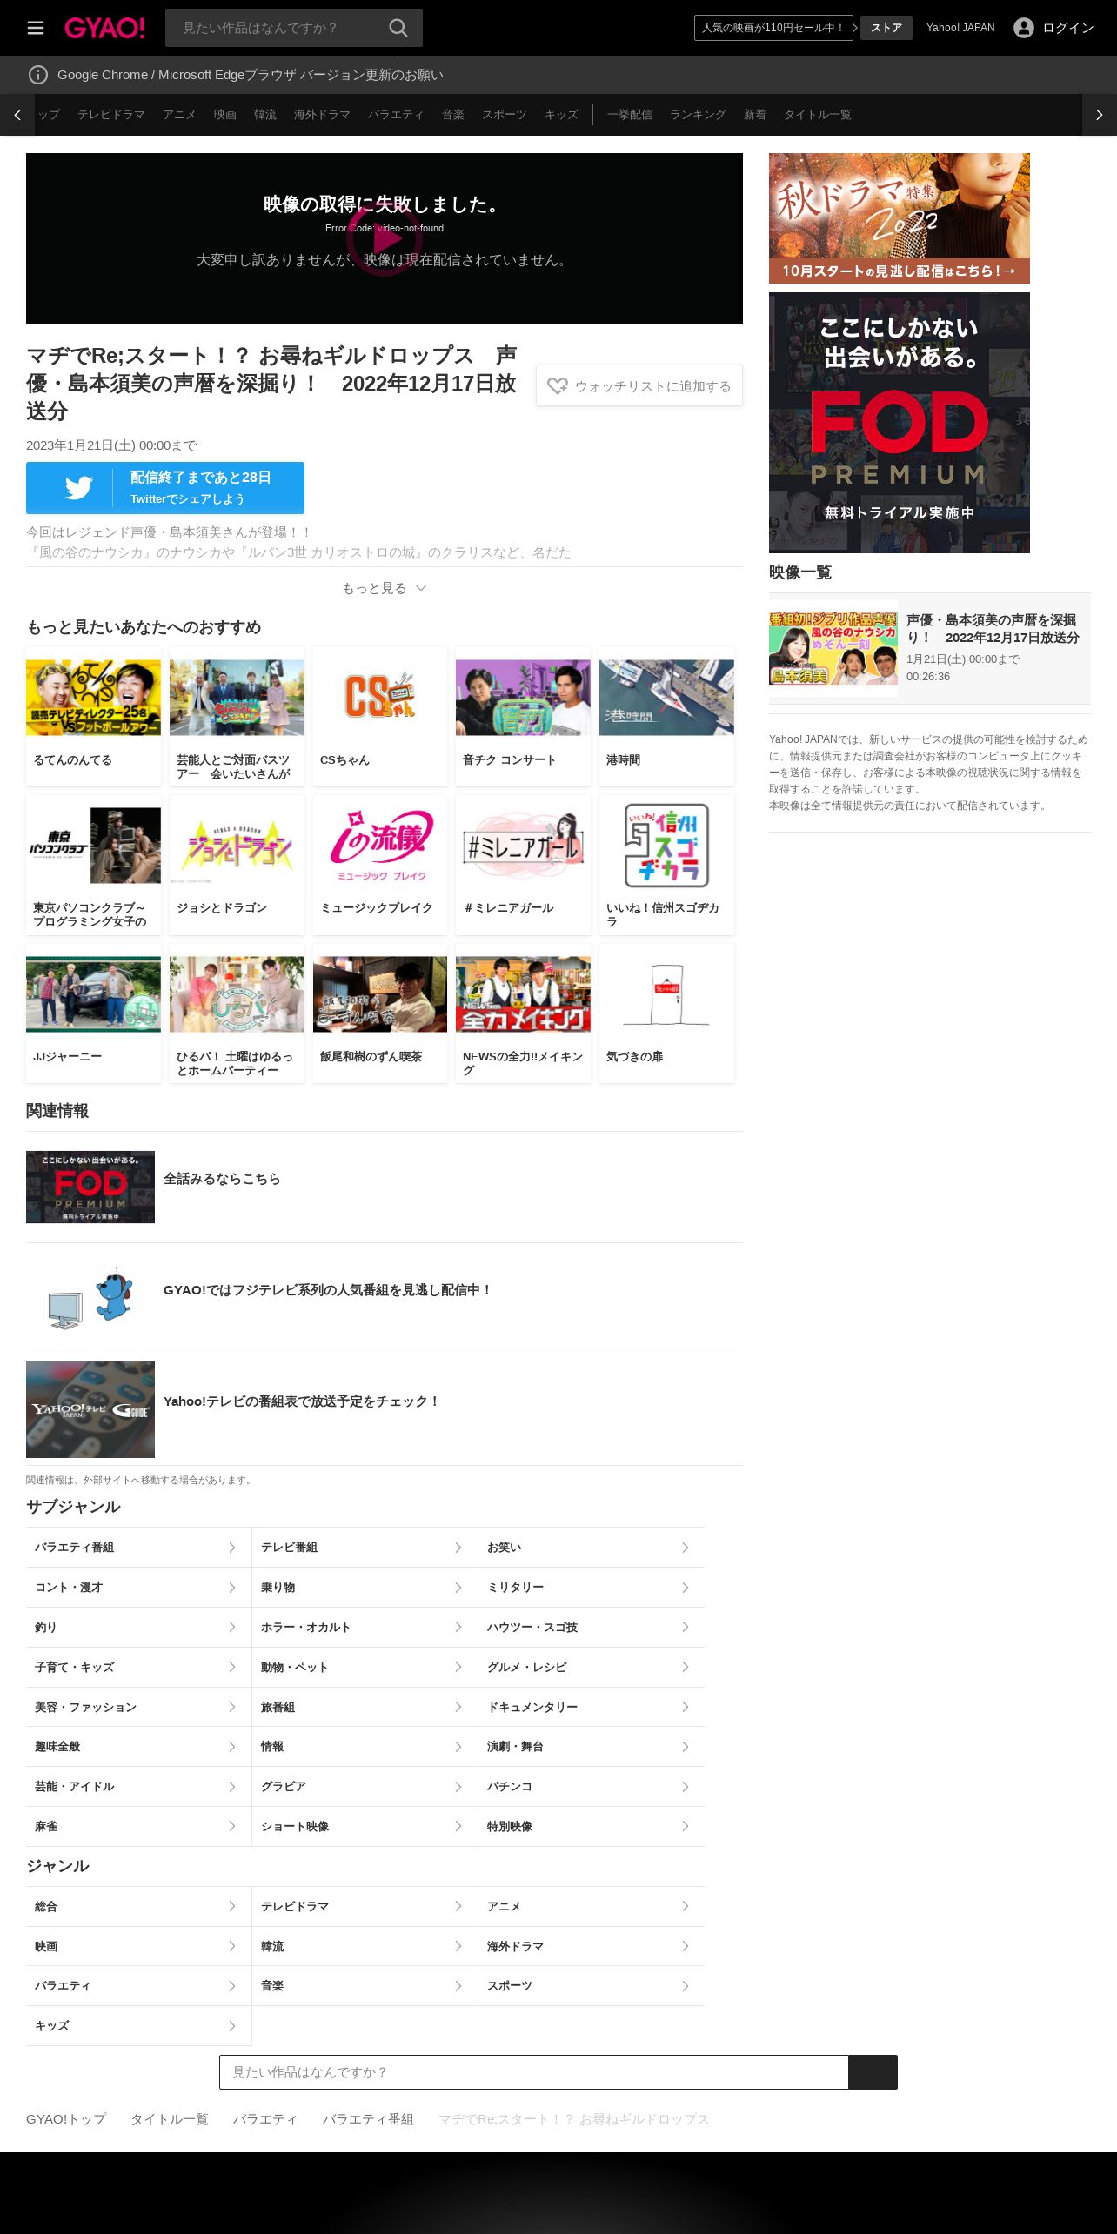
Task: Open the CSちゃん logo thumbnail
Action: click(380, 698)
